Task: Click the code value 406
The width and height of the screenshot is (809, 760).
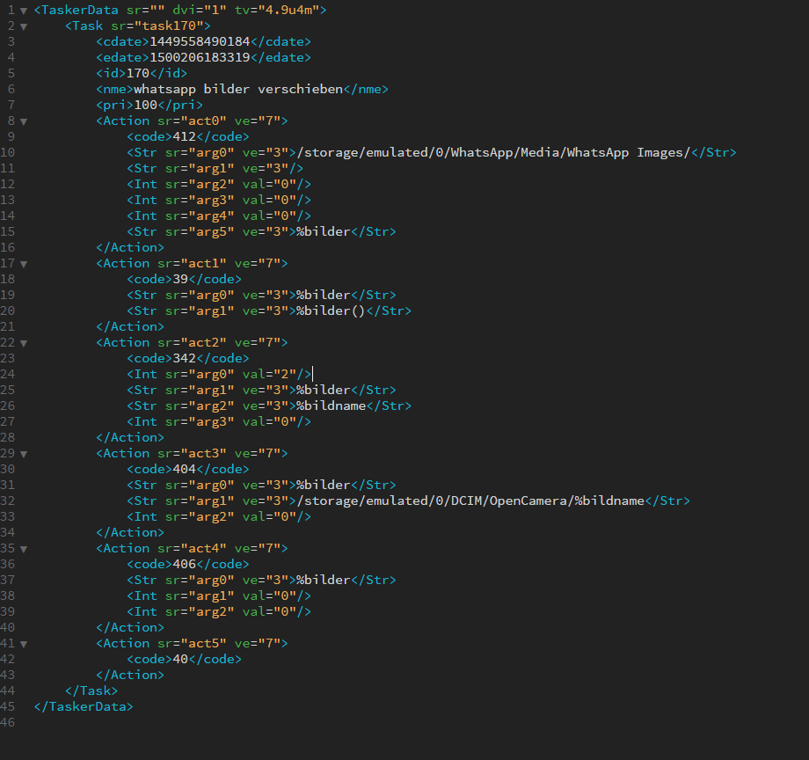Action: (x=184, y=564)
